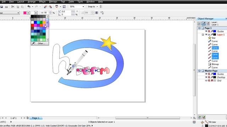Toggle visibility eye of Desktop layer

point(206,77)
